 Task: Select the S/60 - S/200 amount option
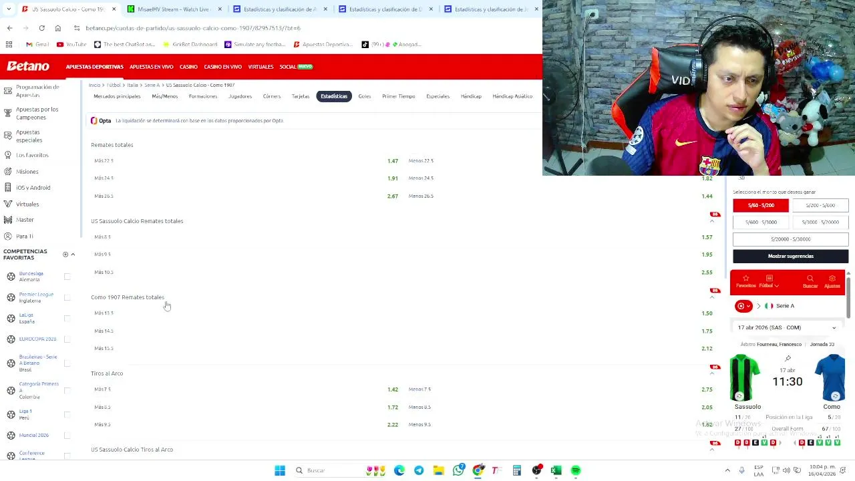pos(761,205)
